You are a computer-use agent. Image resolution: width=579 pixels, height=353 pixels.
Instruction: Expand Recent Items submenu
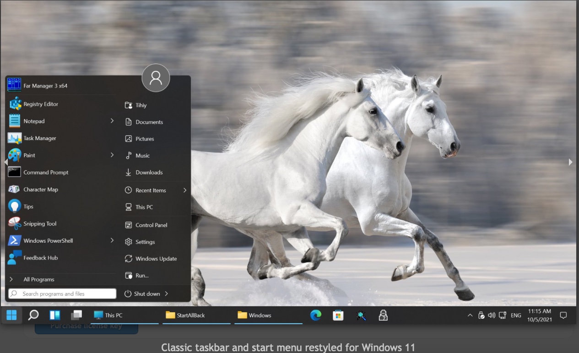pos(185,190)
